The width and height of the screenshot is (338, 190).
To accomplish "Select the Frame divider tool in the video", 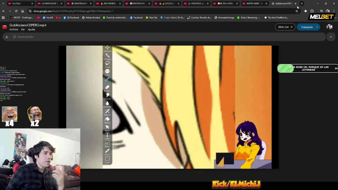I will click(x=107, y=143).
